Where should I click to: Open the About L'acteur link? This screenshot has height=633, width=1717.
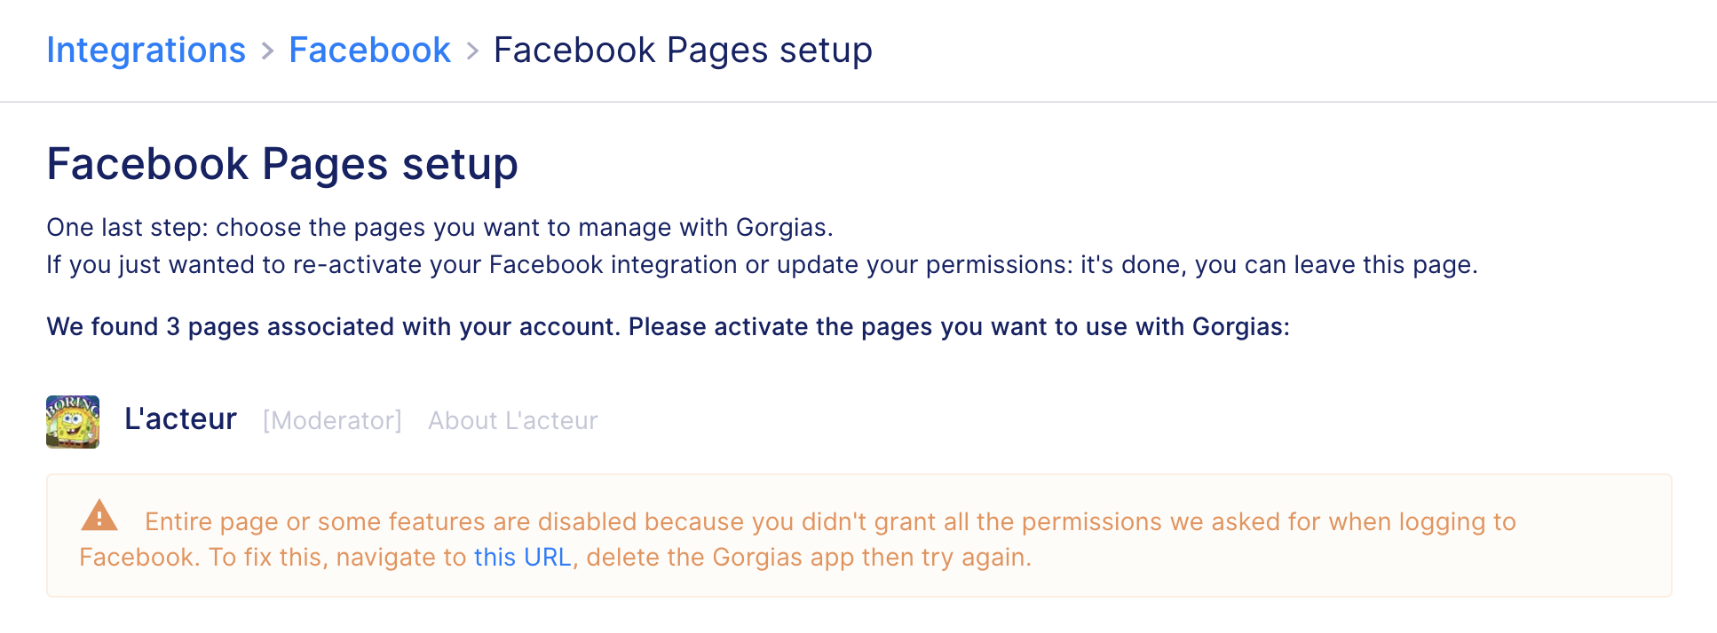[513, 420]
